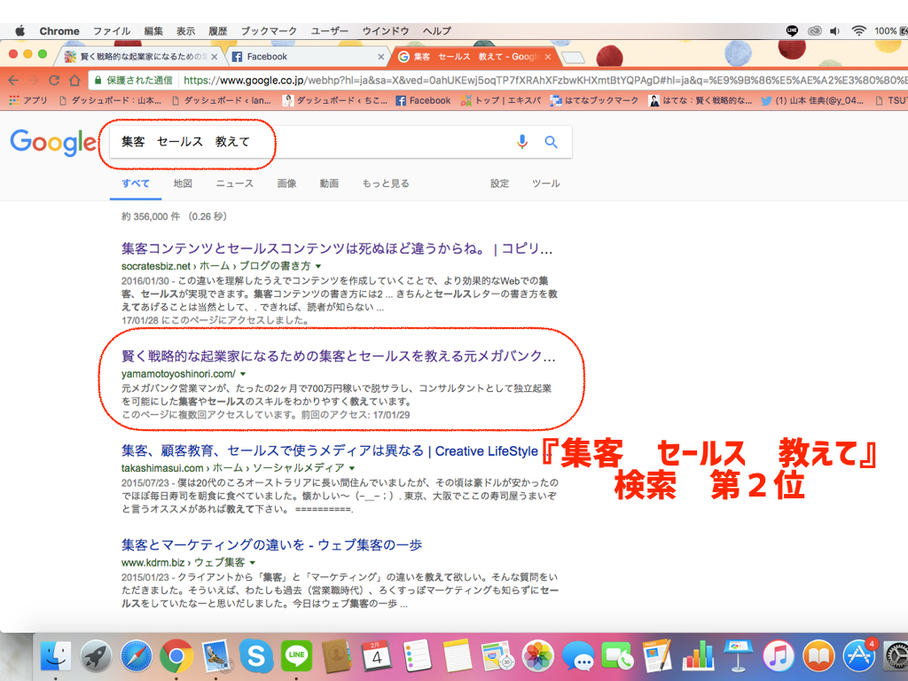Open yellow Notes icon in Dock

click(x=458, y=657)
